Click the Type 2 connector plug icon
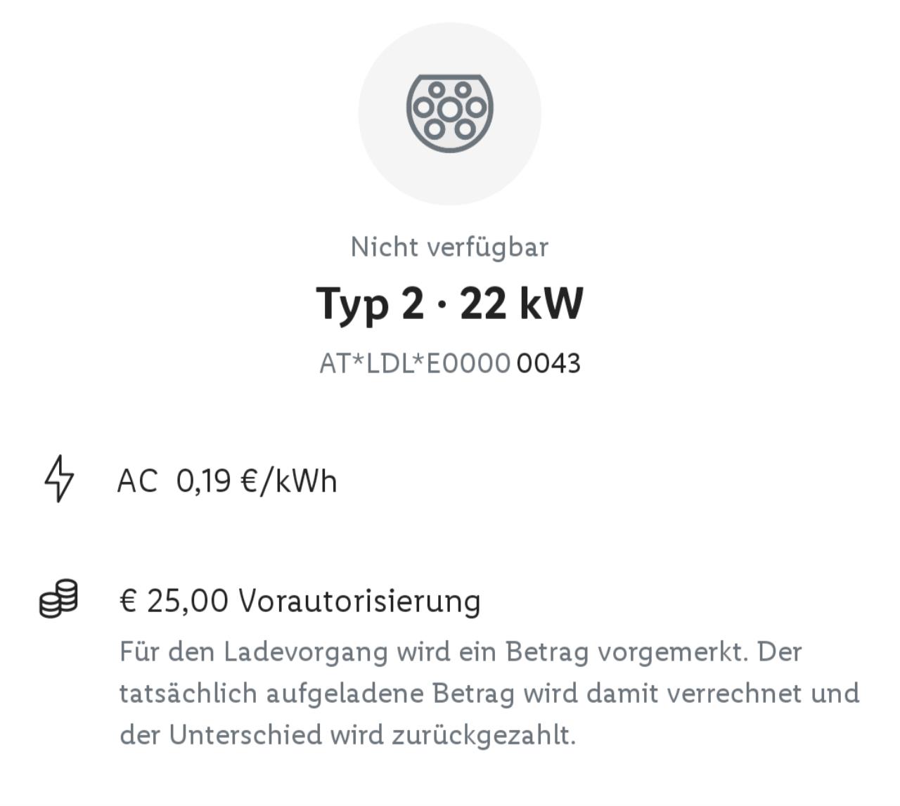This screenshot has height=806, width=900. [x=450, y=113]
